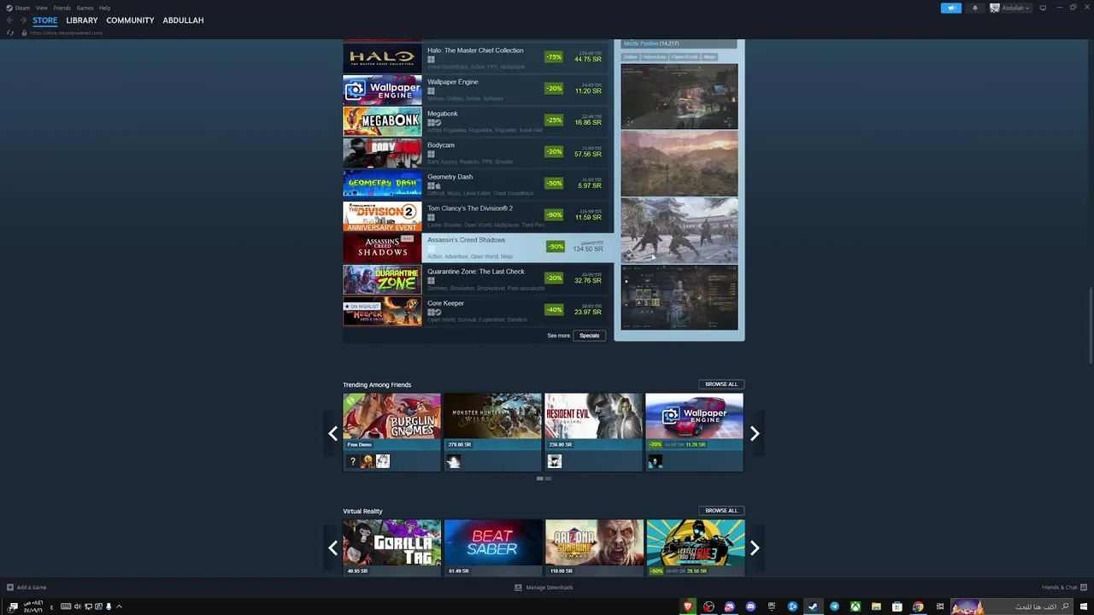The width and height of the screenshot is (1094, 615).
Task: Open the Burglin' Gnomes card
Action: 391,432
